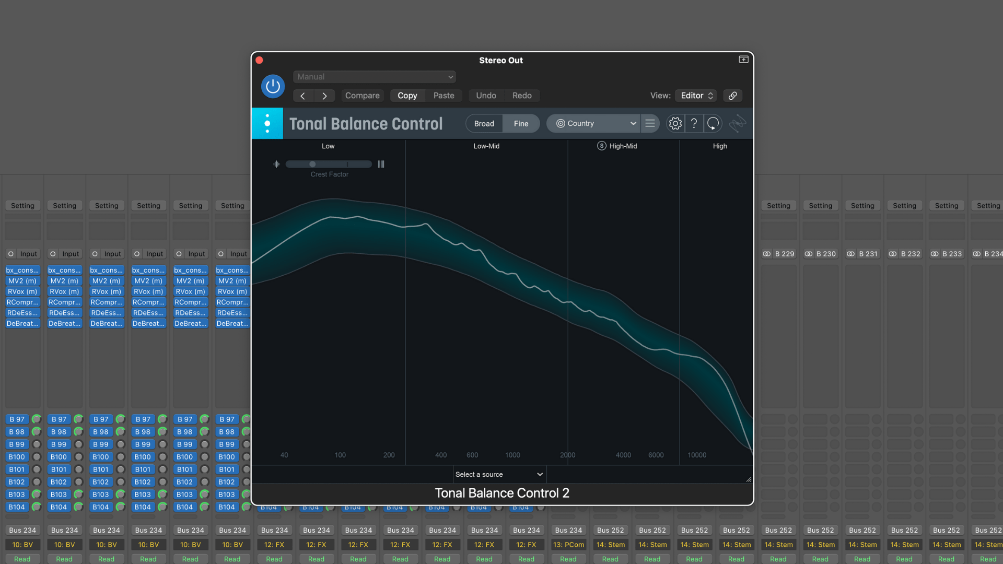Screen dimensions: 1003x564
Task: Toggle the mono format circle in the leftmost channel strip
Action: pos(10,254)
